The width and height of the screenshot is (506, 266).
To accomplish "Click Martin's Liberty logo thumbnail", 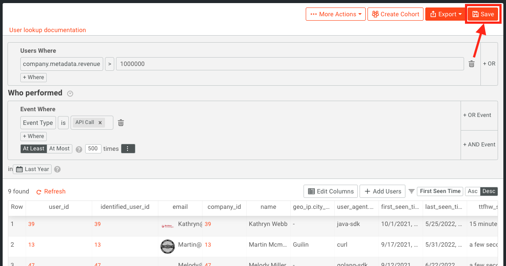I will [x=168, y=247].
